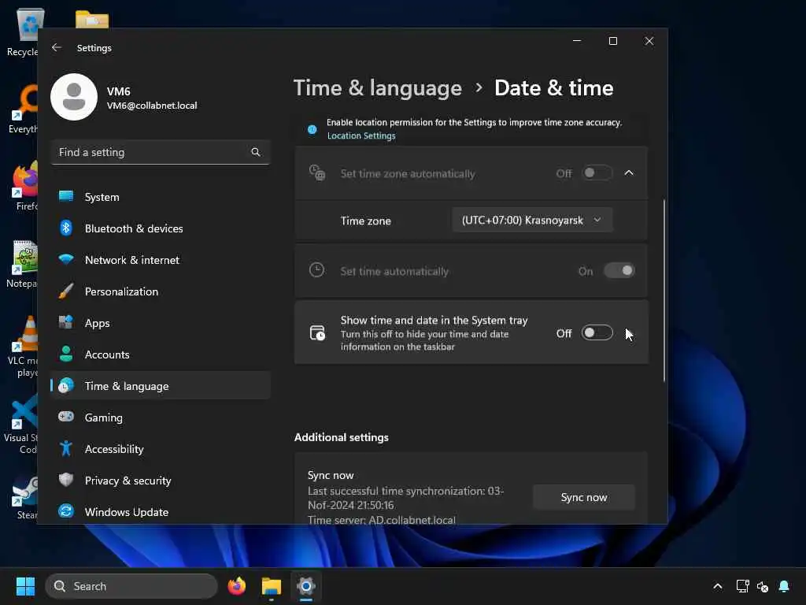Toggle Set time automatically switch
Screen dimensions: 806x605
(x=619, y=271)
